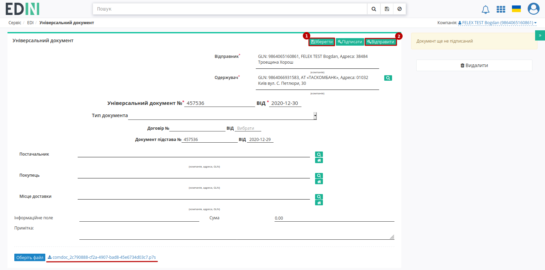Click the basis document date 2020-12-29
This screenshot has height=270, width=545.
coord(260,140)
